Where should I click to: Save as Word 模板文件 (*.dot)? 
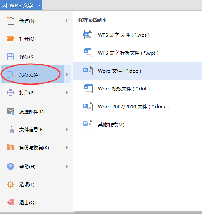[138, 88]
